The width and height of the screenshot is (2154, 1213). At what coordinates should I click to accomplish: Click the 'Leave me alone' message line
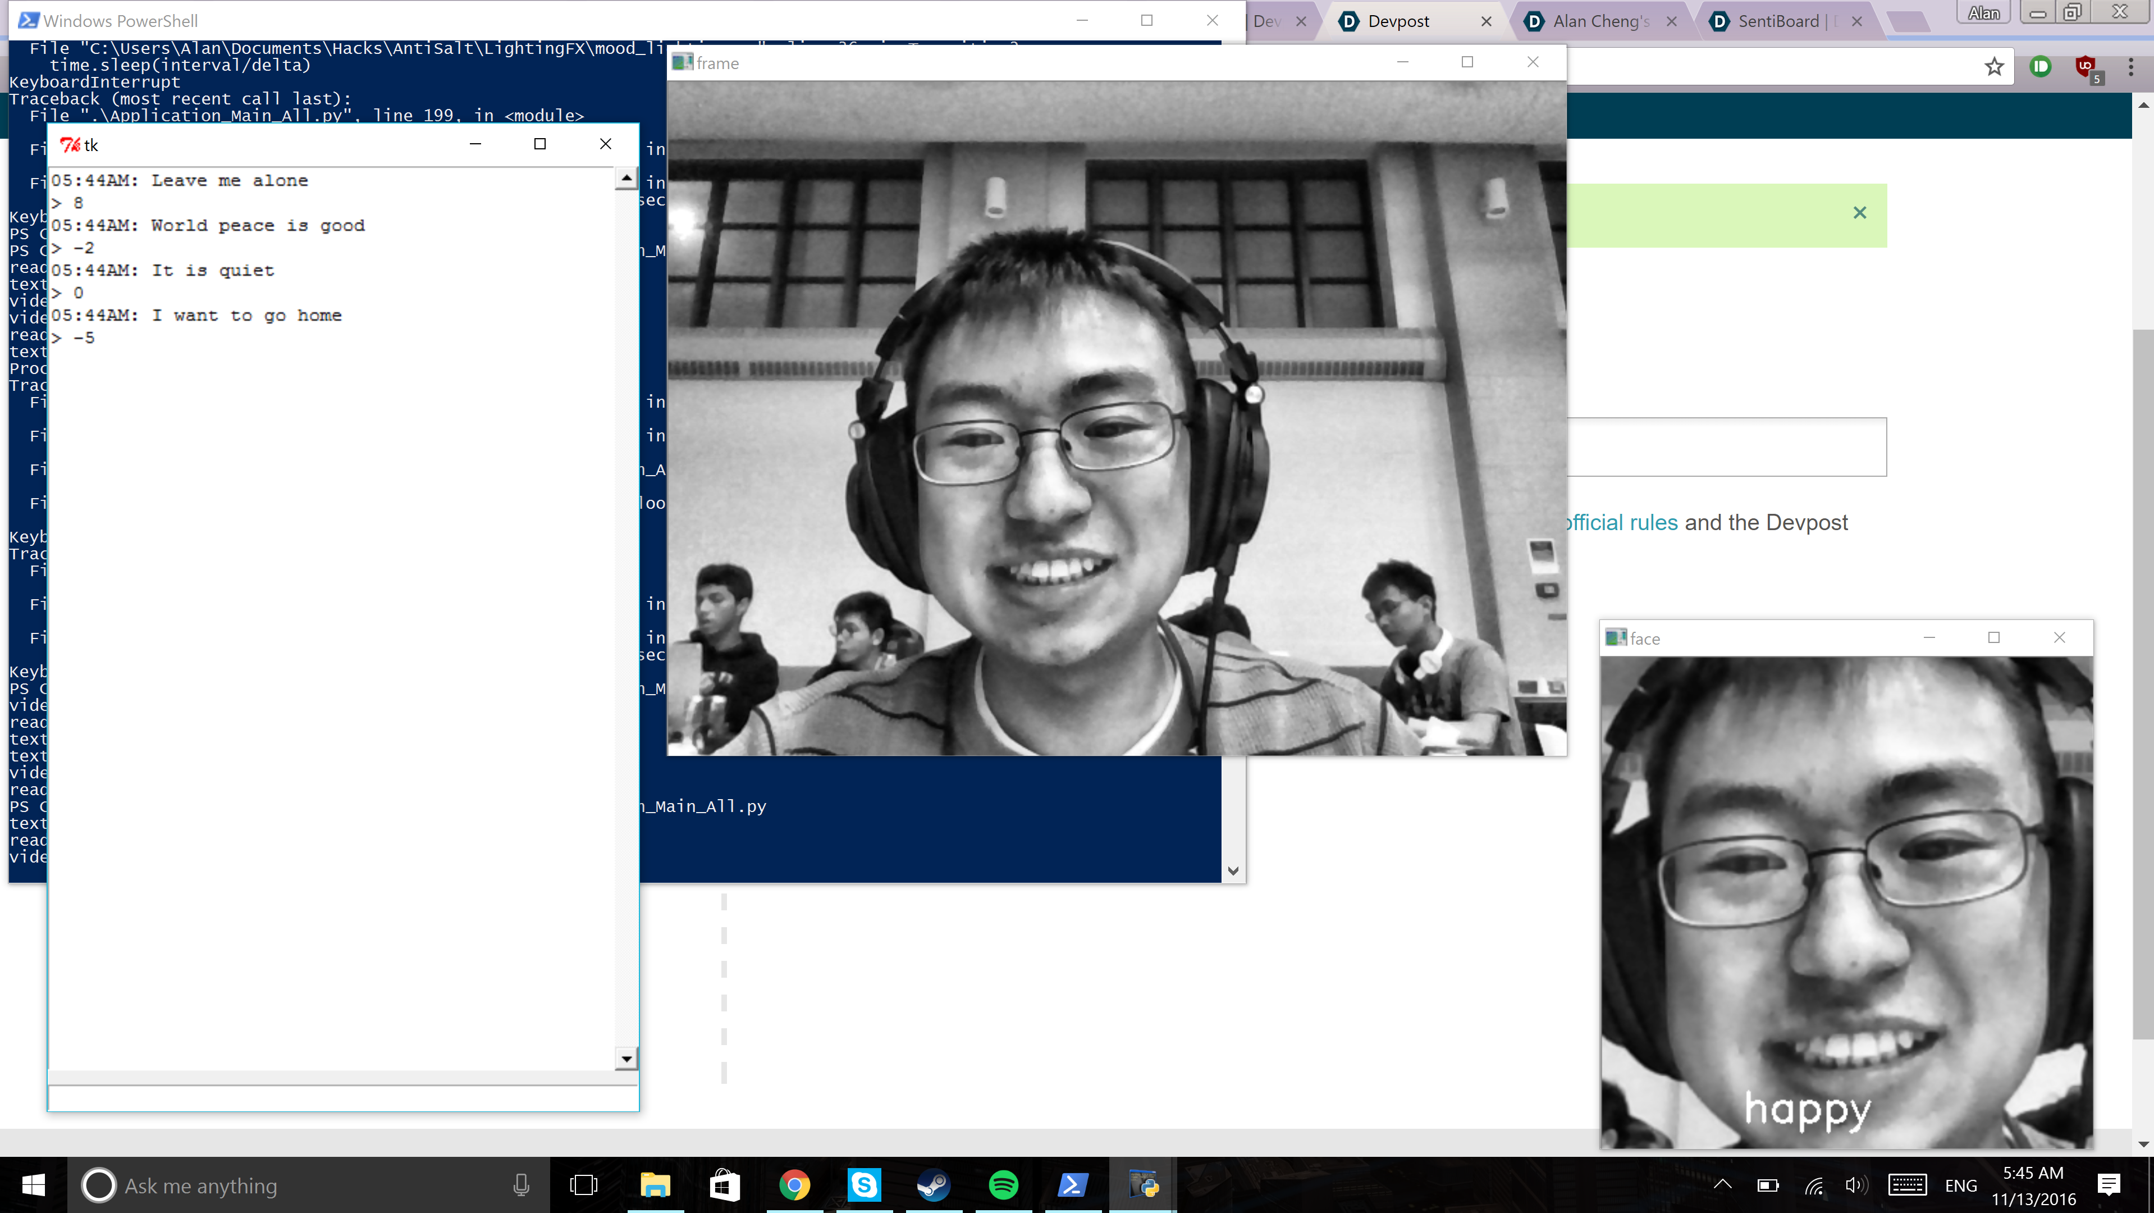pos(180,181)
